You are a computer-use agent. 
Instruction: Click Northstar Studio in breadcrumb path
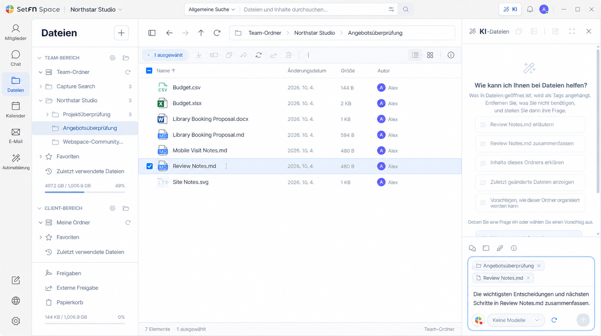click(x=314, y=33)
